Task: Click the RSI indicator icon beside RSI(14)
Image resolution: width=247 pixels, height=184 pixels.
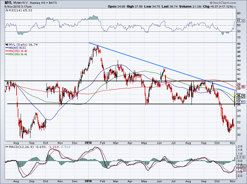Action: click(7, 10)
